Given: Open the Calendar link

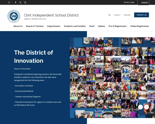Looking at the screenshot, I should coord(127,15).
